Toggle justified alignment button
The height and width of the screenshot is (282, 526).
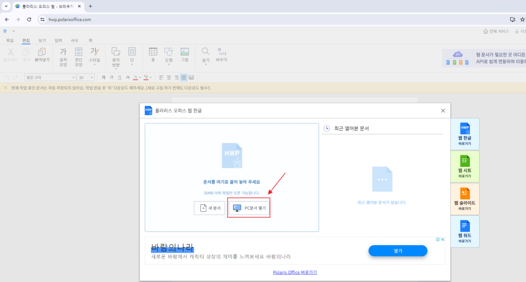click(x=184, y=77)
